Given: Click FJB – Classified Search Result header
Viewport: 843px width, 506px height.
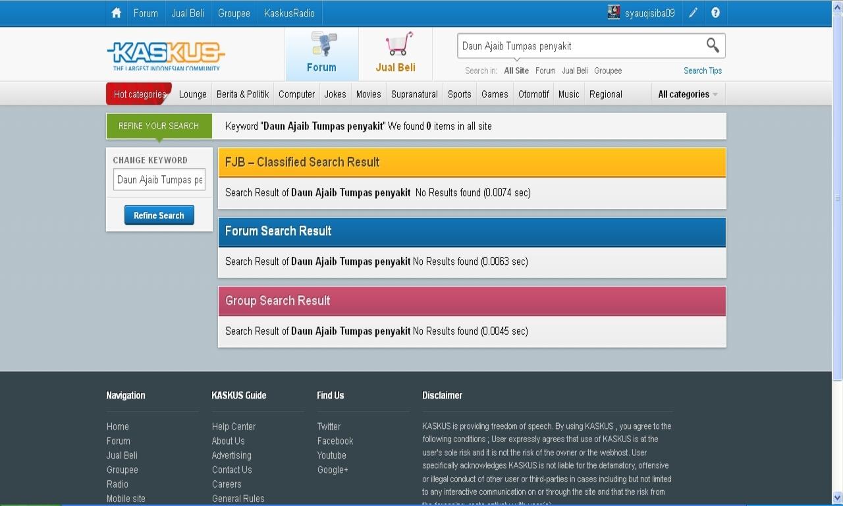Looking at the screenshot, I should tap(472, 162).
